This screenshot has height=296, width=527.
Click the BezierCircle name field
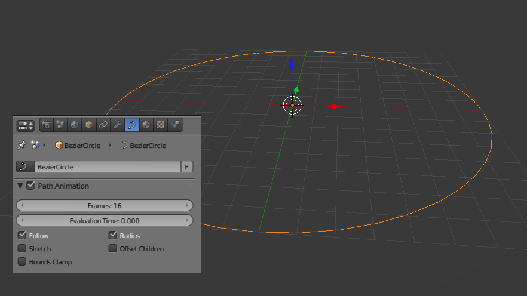pyautogui.click(x=108, y=166)
